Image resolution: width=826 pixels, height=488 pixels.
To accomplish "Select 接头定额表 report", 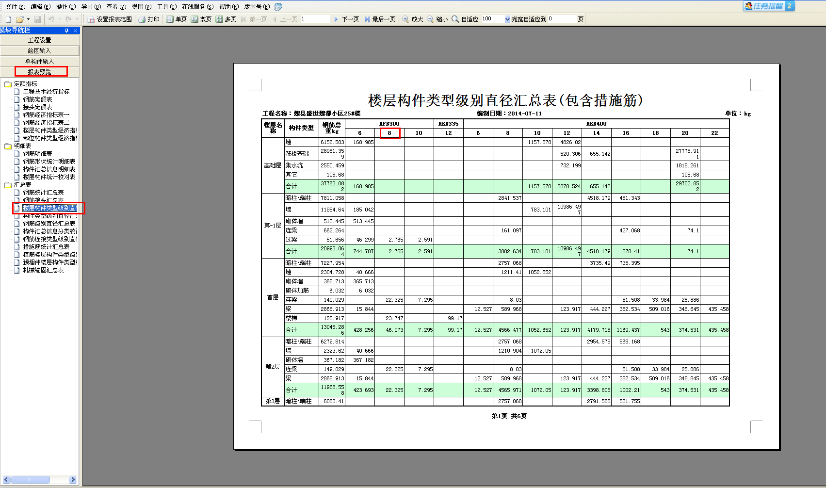I will click(x=37, y=107).
